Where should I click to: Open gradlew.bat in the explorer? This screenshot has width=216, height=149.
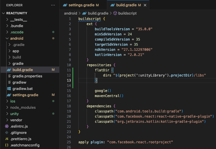click(30, 88)
